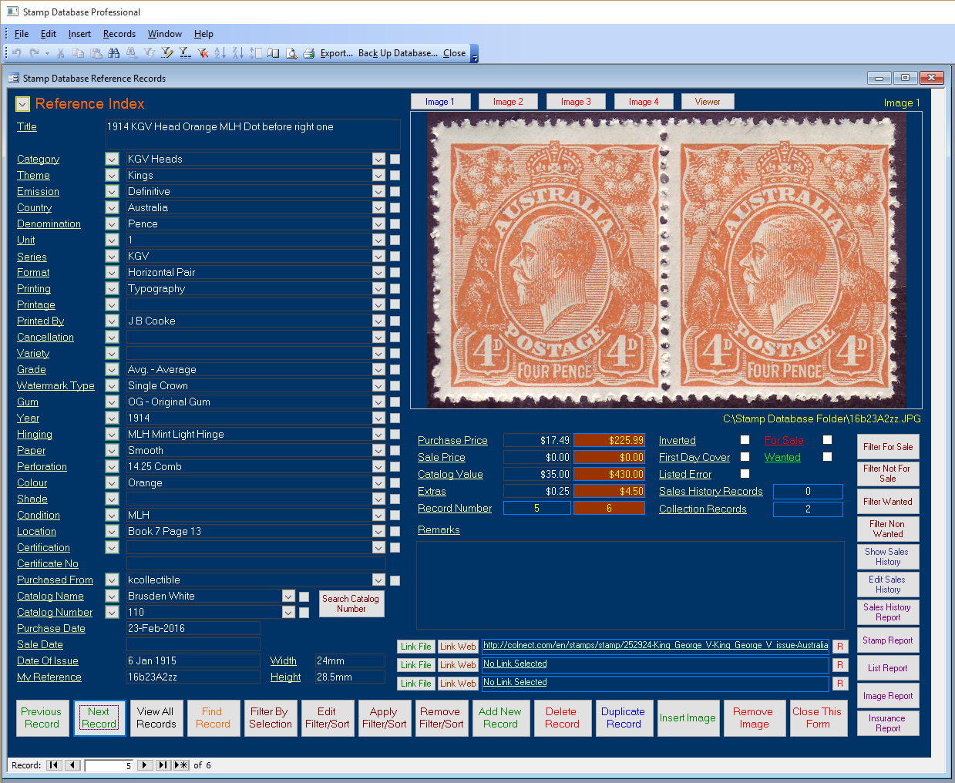955x783 pixels.
Task: Click the R button beside the colnect link
Action: (840, 646)
